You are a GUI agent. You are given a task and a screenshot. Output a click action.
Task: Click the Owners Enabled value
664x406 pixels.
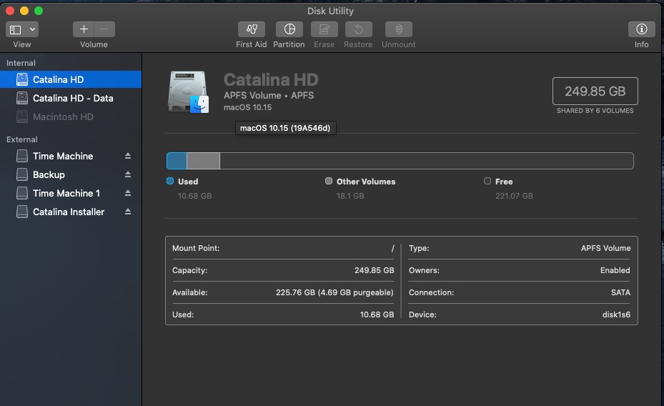pos(615,270)
